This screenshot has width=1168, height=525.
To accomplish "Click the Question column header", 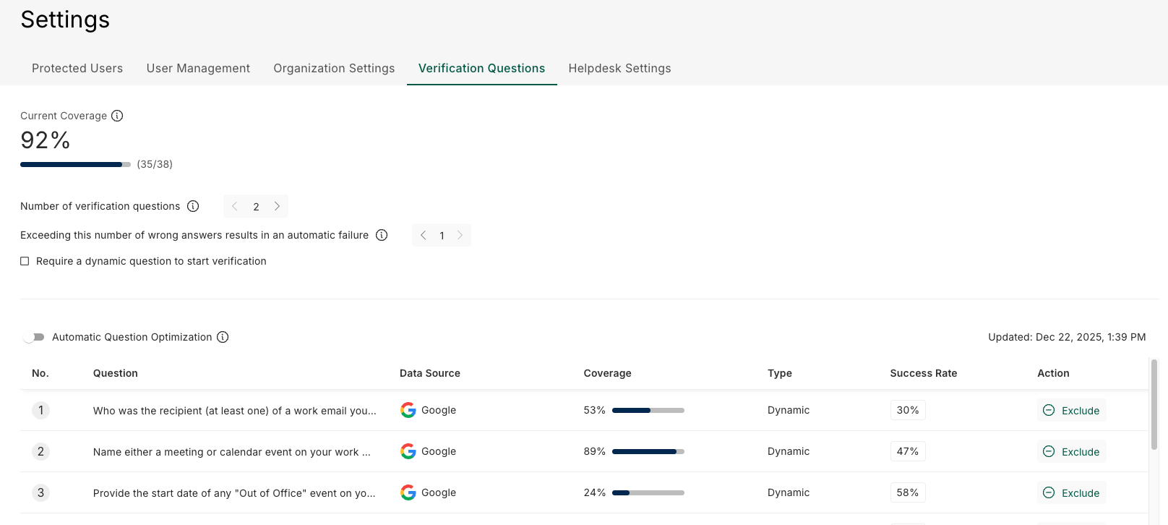I will 116,373.
